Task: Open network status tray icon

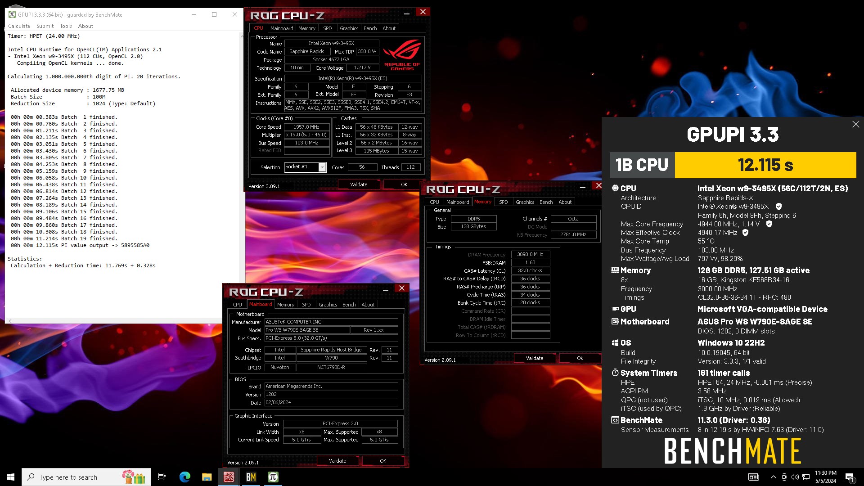Action: point(806,477)
